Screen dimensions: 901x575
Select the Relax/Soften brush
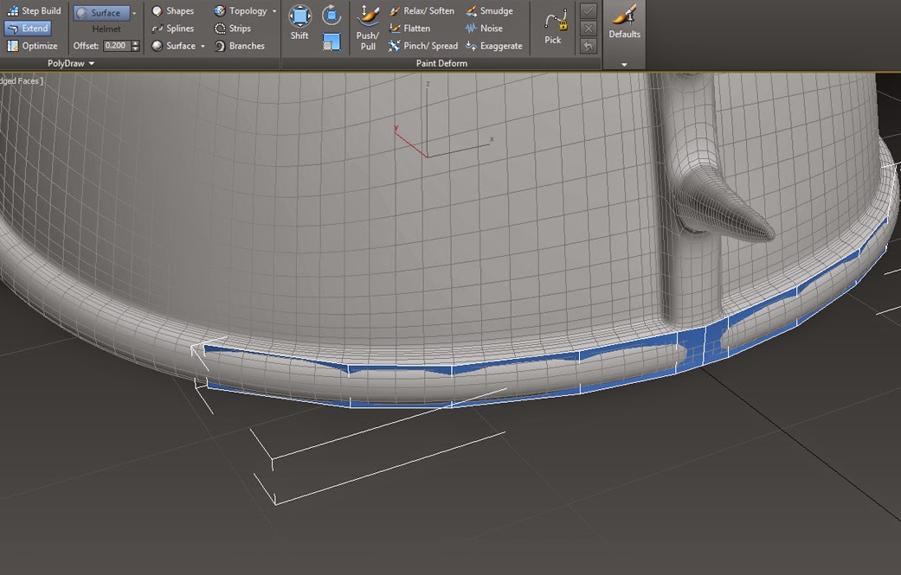(422, 11)
